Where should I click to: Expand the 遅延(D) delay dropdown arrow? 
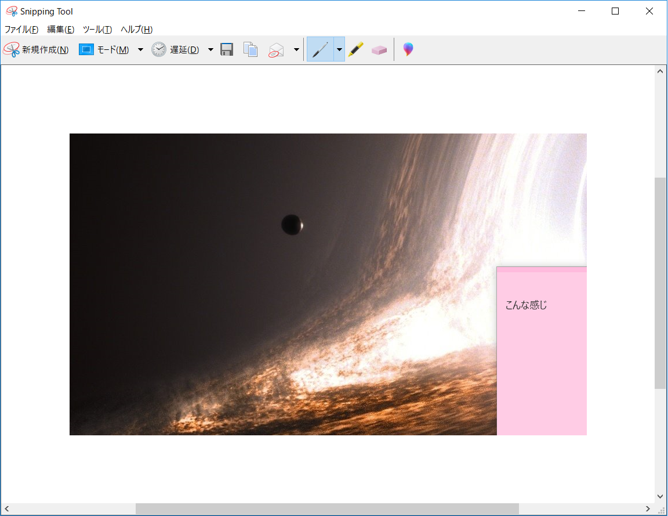pyautogui.click(x=210, y=50)
